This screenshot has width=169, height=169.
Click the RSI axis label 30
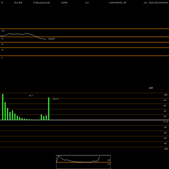[x=2, y=50]
